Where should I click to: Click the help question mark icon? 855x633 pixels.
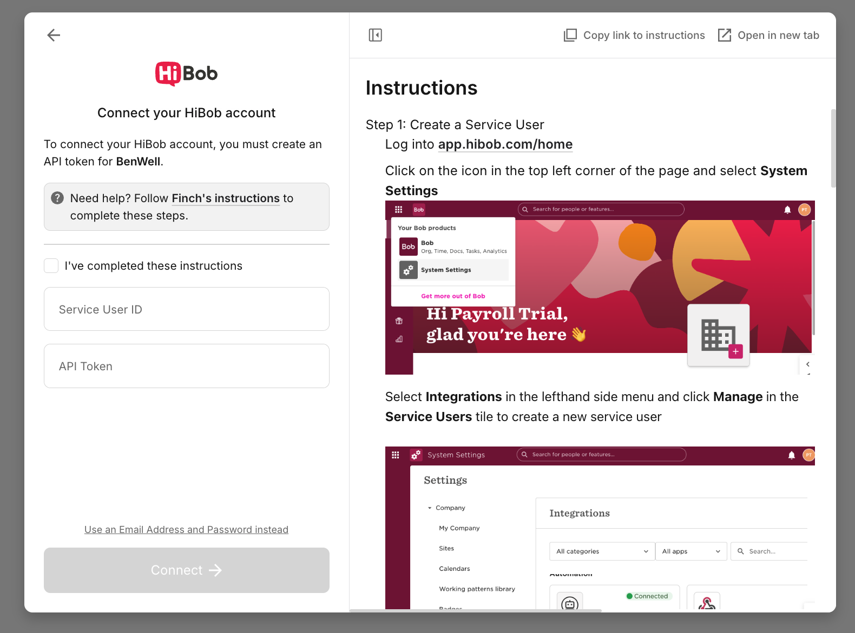(57, 198)
